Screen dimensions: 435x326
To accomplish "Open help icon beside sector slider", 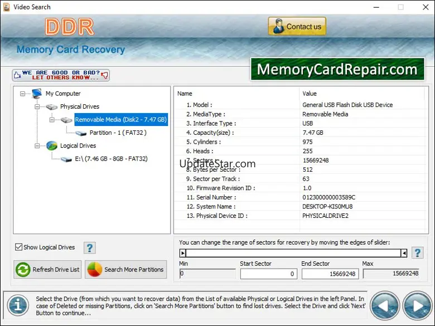I will tap(418, 253).
